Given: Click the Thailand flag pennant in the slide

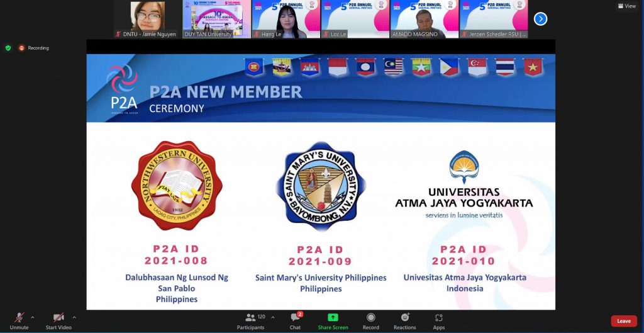Looking at the screenshot, I should 505,67.
